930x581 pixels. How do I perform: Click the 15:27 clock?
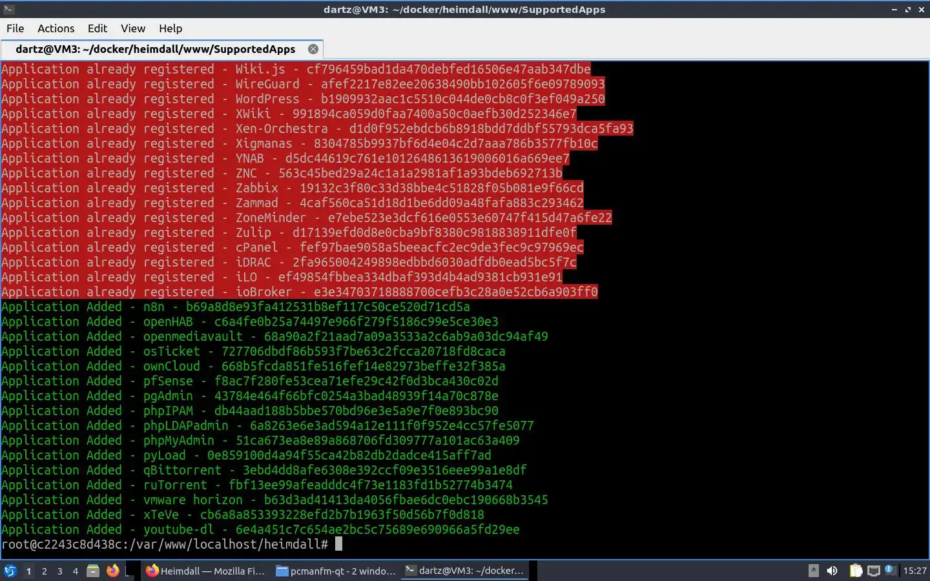[x=914, y=571]
